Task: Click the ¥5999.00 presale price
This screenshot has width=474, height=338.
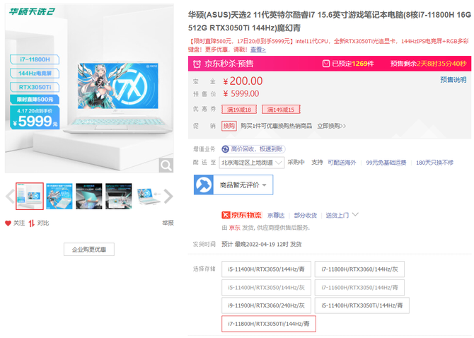Action: pos(241,94)
